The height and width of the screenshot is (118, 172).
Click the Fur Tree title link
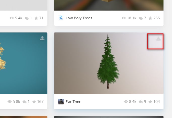(x=73, y=102)
